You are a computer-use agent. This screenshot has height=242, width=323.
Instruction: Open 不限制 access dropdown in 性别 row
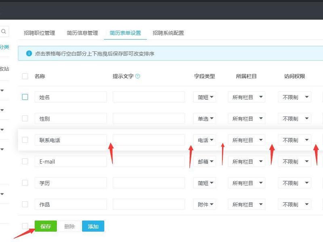(295, 119)
